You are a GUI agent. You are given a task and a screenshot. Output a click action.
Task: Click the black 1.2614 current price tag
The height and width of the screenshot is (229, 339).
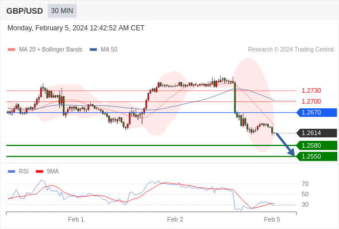pos(317,133)
